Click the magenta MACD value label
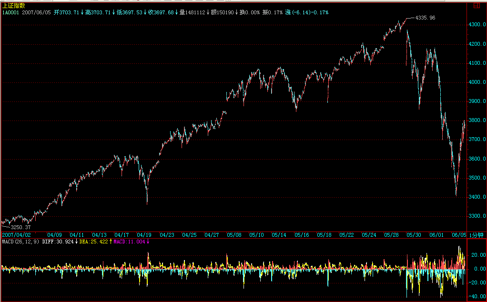This screenshot has height=302, width=487. 131,242
